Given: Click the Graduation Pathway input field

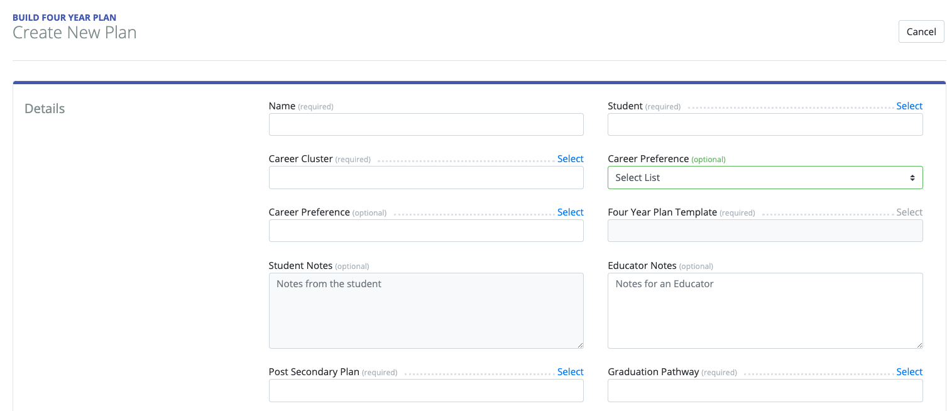Looking at the screenshot, I should tap(765, 391).
